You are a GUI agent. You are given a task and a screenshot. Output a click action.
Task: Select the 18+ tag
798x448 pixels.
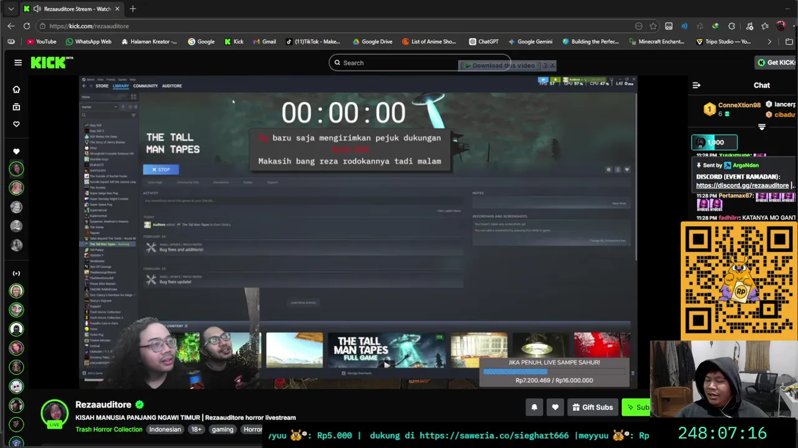point(196,429)
